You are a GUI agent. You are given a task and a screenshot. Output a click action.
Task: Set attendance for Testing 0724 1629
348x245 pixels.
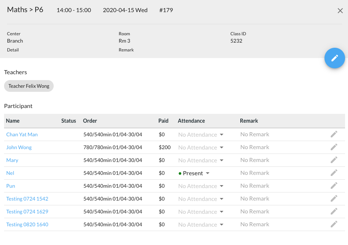[x=201, y=212]
